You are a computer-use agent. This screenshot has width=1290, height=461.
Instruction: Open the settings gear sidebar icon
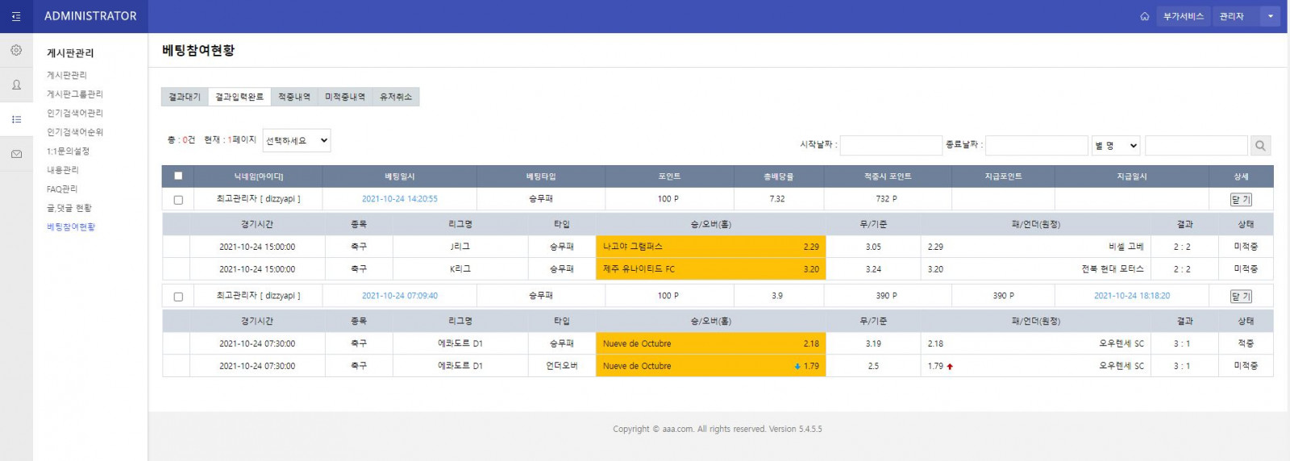16,50
